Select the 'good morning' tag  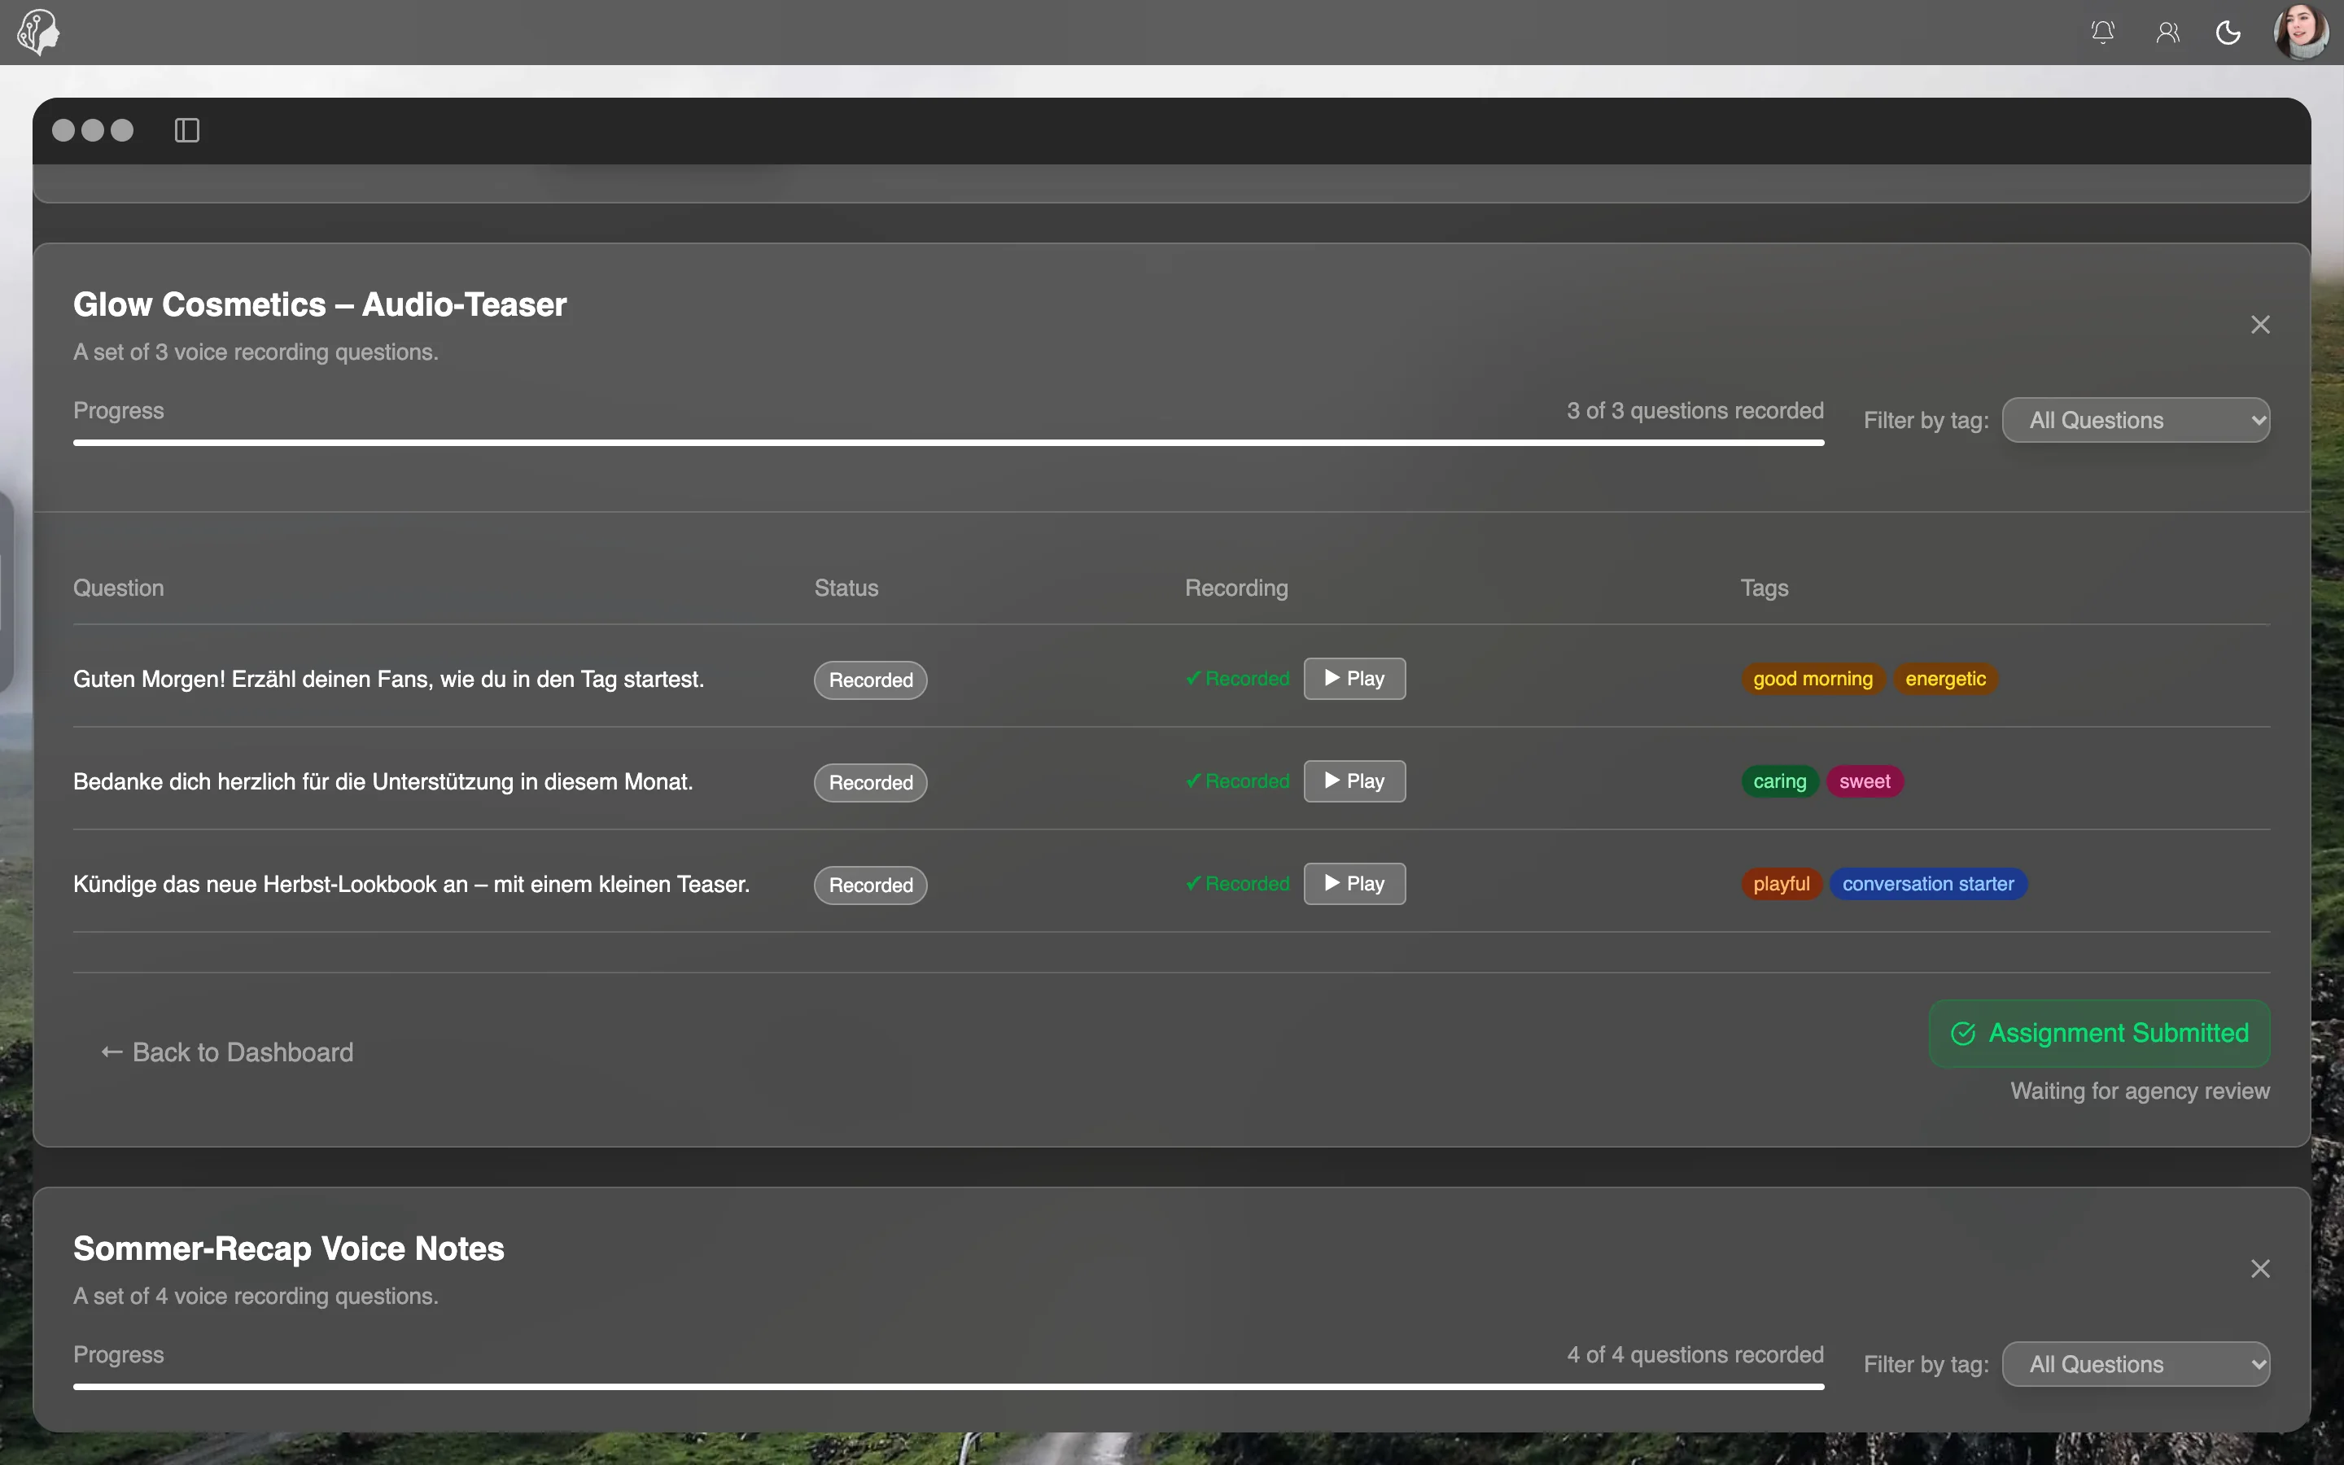[1813, 680]
